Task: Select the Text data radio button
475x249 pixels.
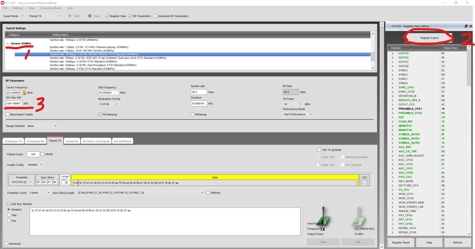Action: [x=9, y=215]
